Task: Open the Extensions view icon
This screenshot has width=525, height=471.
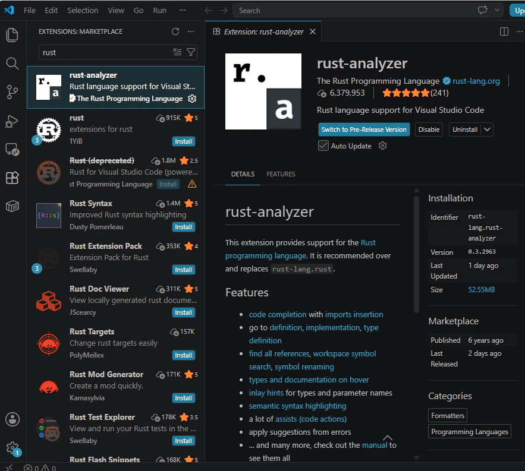Action: pos(12,178)
